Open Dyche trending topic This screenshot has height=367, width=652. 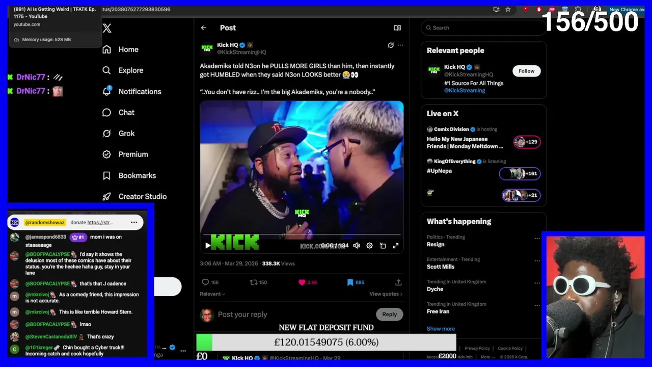click(435, 289)
